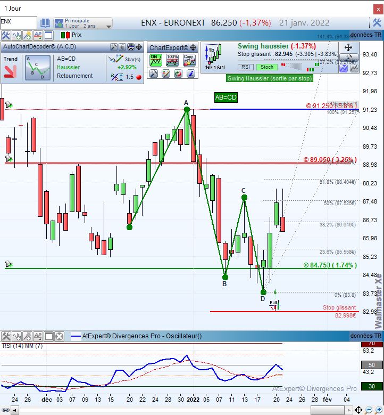Click the red Trend down arrow

coord(10,71)
